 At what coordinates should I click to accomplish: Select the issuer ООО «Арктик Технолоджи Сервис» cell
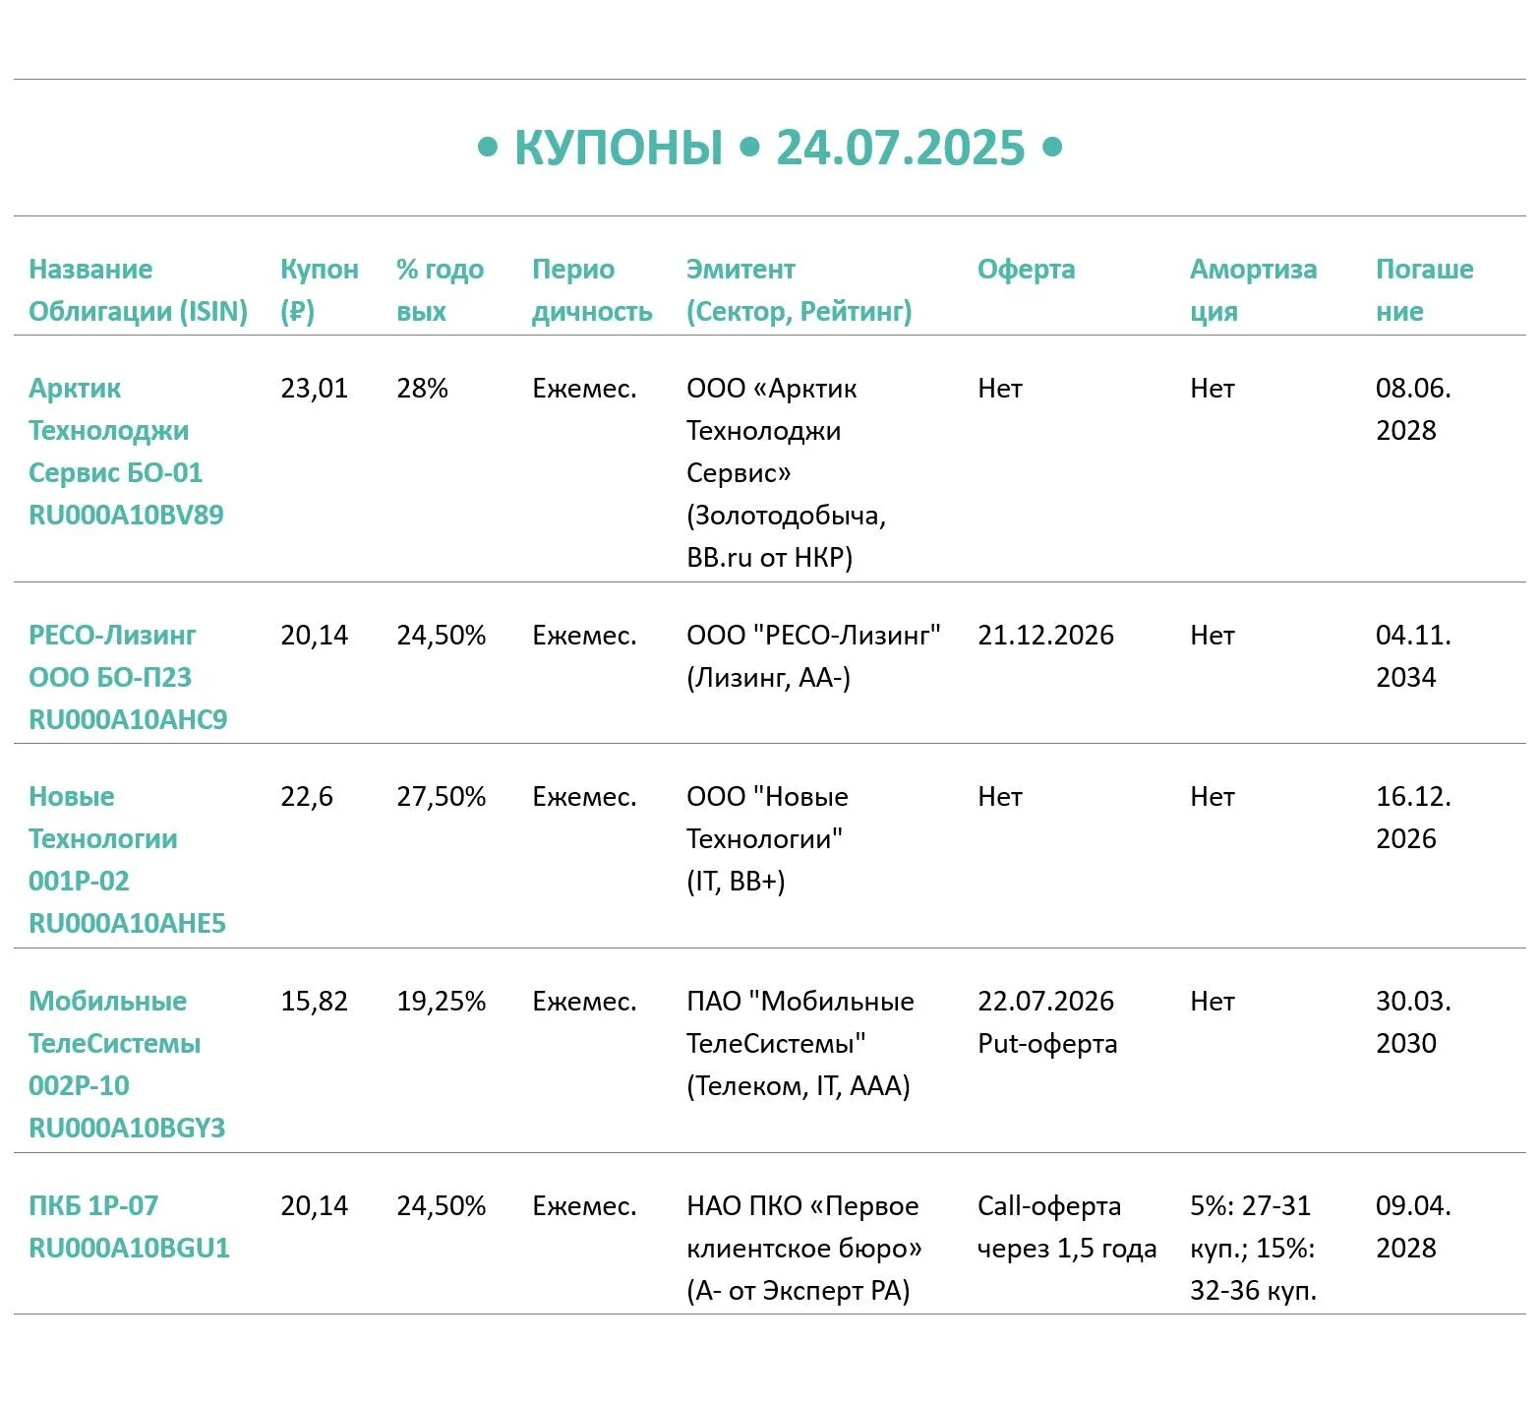click(x=786, y=472)
